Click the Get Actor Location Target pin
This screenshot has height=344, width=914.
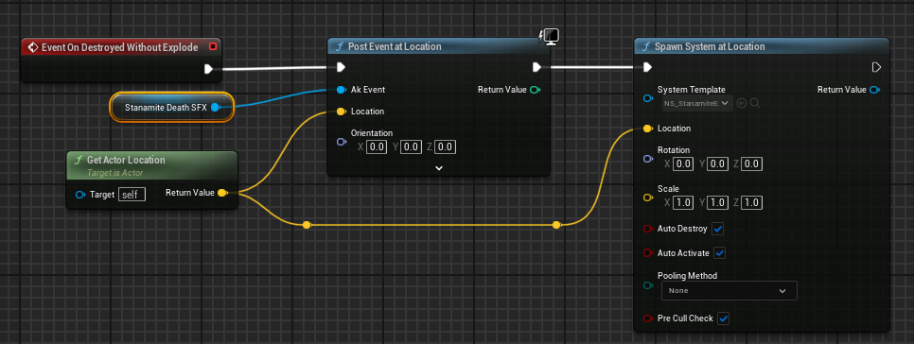click(80, 195)
